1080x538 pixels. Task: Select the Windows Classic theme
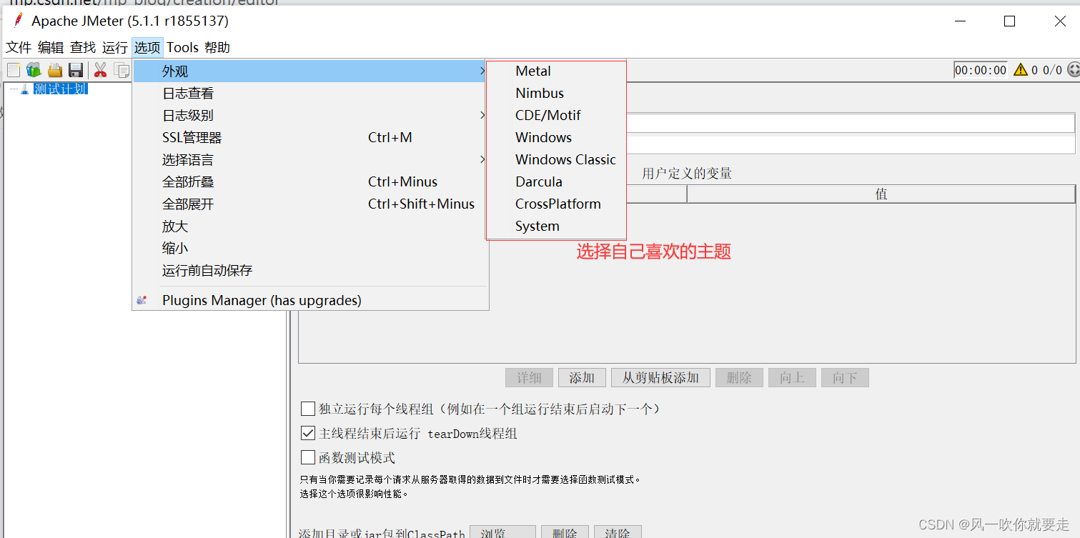[x=556, y=159]
